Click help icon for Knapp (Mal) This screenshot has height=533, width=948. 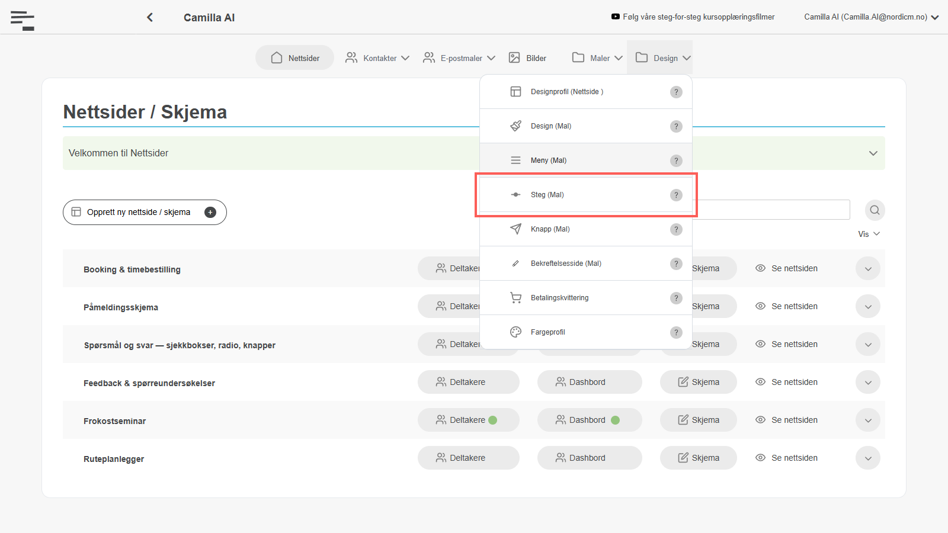click(676, 229)
